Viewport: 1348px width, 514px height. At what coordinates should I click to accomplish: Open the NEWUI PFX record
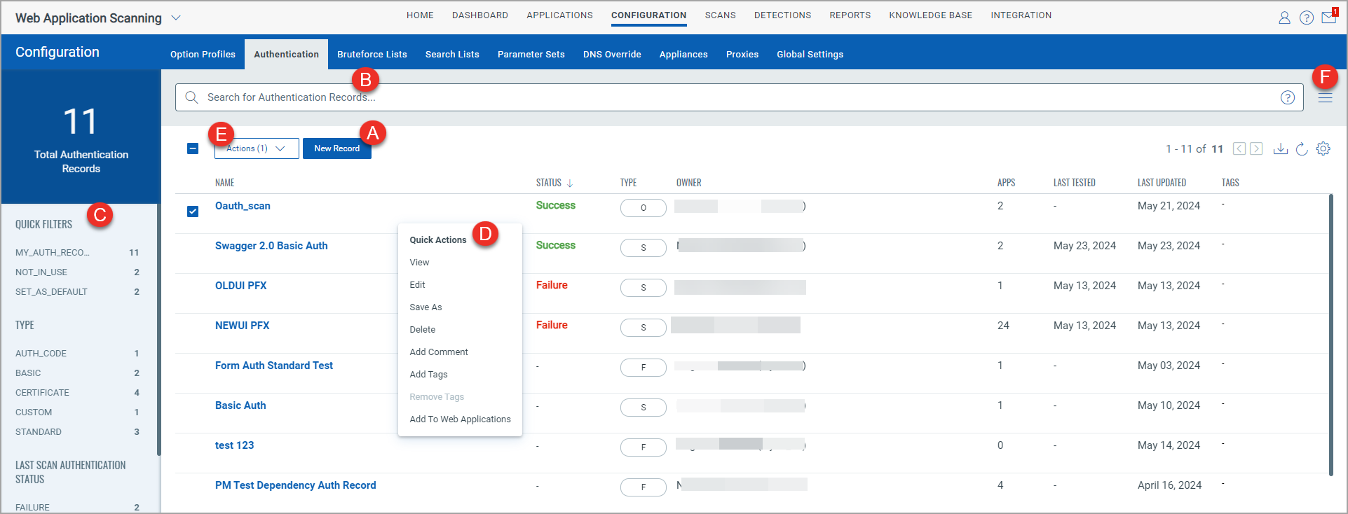[x=242, y=326]
